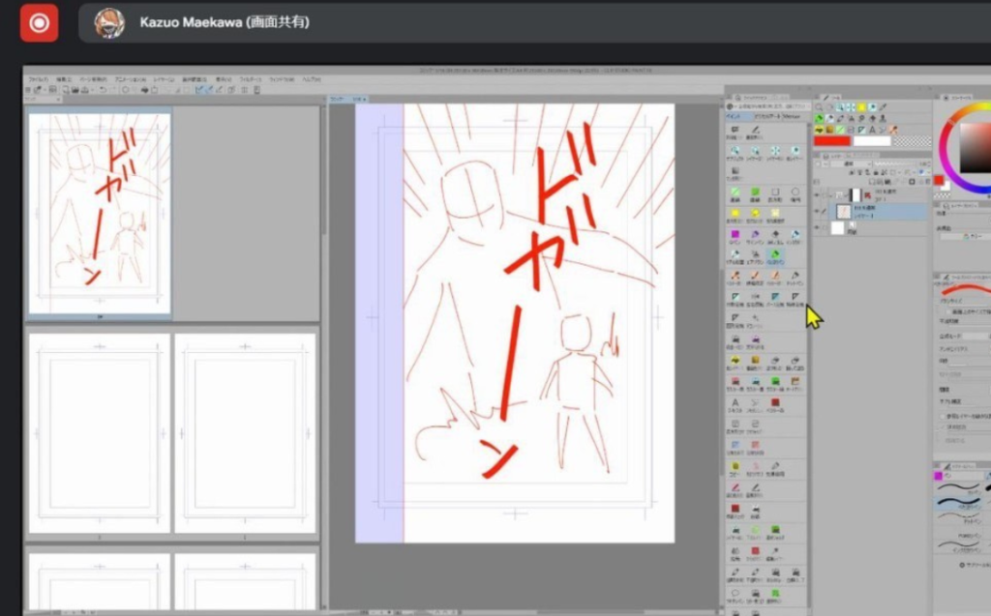The image size is (991, 616).
Task: Toggle the 参照レイヤー checkbox in Tool Property
Action: tap(943, 417)
